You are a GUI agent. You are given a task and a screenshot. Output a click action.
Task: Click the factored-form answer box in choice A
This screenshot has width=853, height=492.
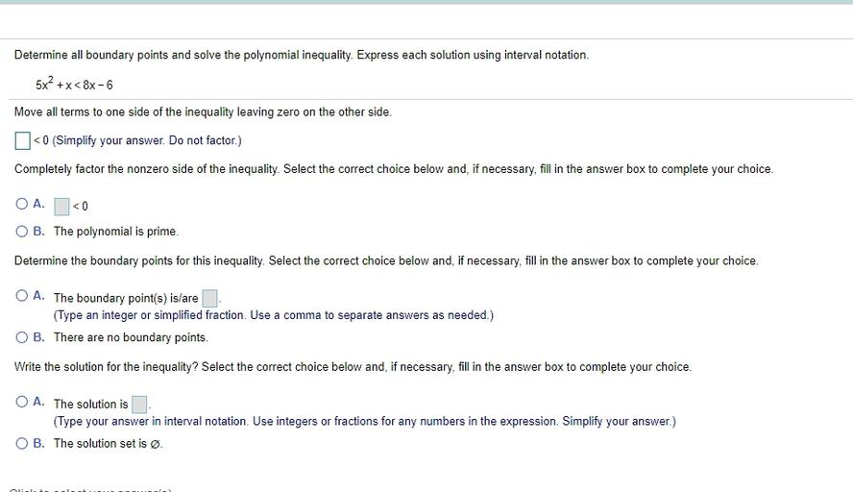61,206
